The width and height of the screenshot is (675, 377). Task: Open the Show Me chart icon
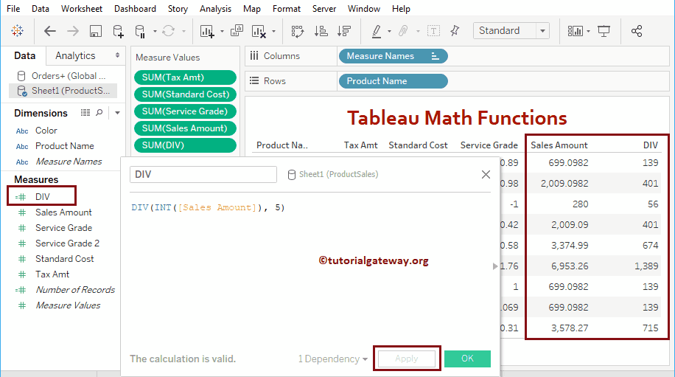point(575,31)
